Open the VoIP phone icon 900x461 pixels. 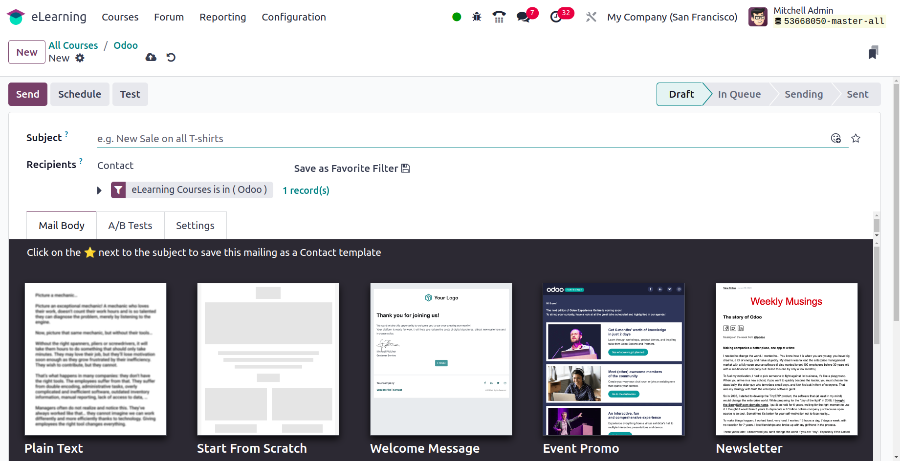pos(499,17)
